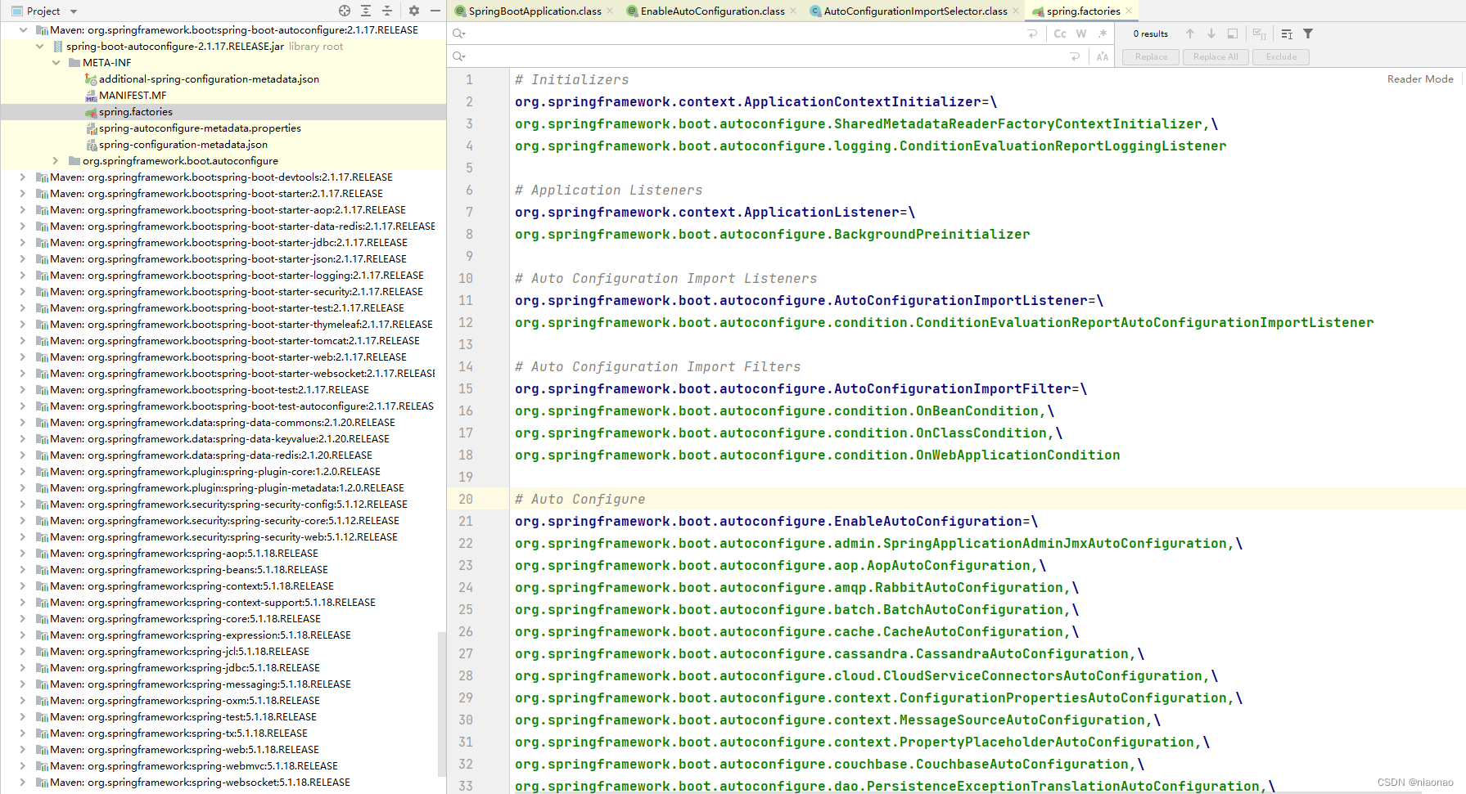Screen dimensions: 1466x794
Task: Click into the replace text field
Action: pos(765,56)
